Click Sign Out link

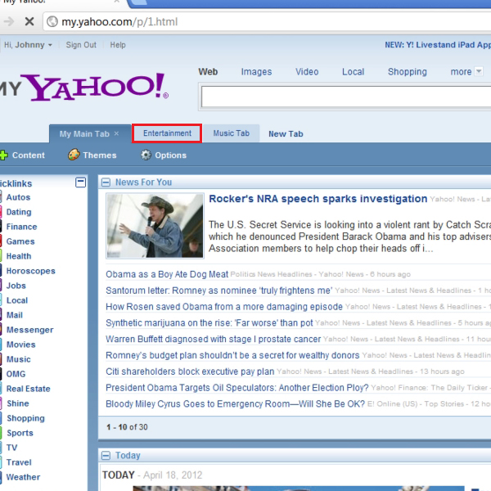coord(81,45)
